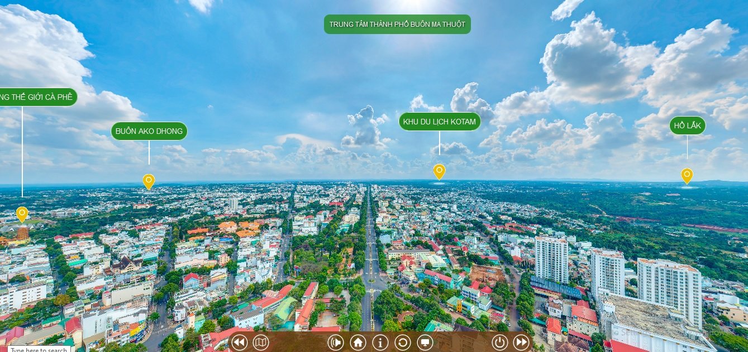Image resolution: width=748 pixels, height=352 pixels.
Task: Click the THẾ GIỚI CÀ PHÊ label
Action: pos(37,97)
